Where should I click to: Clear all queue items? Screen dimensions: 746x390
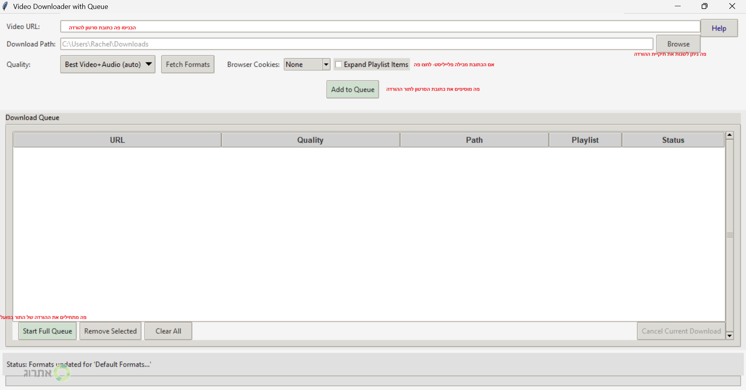coord(168,331)
